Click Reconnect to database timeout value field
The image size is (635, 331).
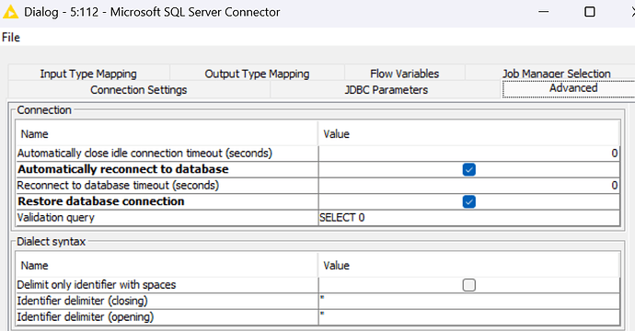(469, 186)
